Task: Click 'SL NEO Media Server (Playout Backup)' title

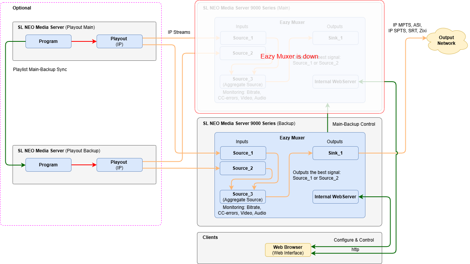Action: click(x=59, y=151)
